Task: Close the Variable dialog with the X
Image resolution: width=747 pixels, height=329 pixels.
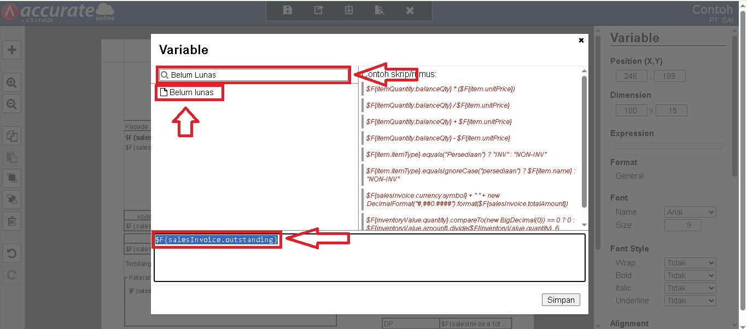Action: coord(581,40)
